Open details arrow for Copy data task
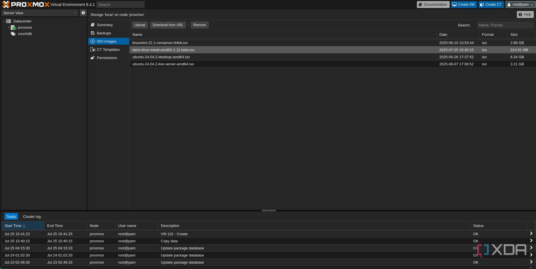The width and height of the screenshot is (536, 269). point(531,241)
